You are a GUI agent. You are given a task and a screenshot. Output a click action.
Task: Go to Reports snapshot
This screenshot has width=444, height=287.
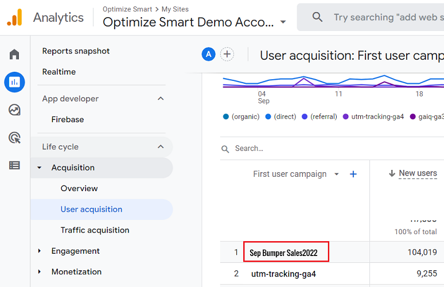point(76,51)
